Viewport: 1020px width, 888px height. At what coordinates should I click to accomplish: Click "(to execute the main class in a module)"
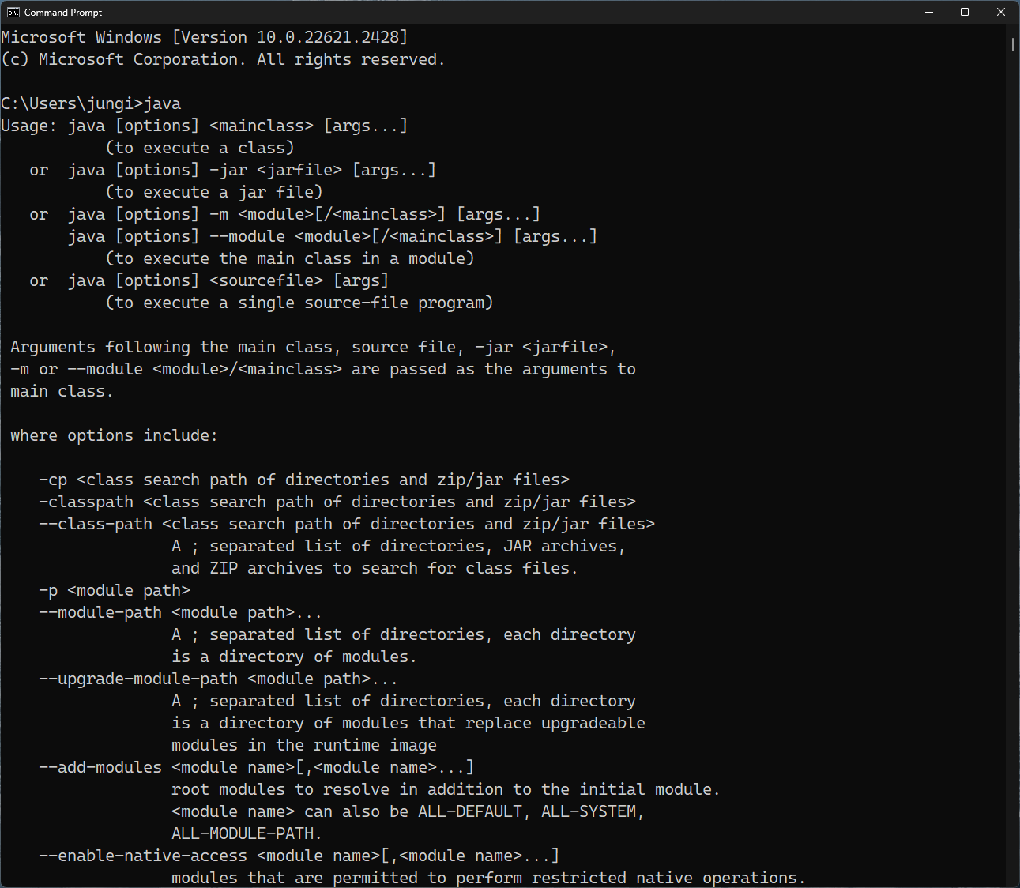pyautogui.click(x=290, y=258)
